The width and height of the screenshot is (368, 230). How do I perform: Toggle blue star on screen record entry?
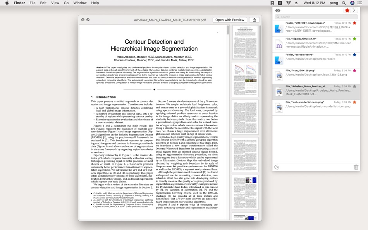(x=354, y=55)
